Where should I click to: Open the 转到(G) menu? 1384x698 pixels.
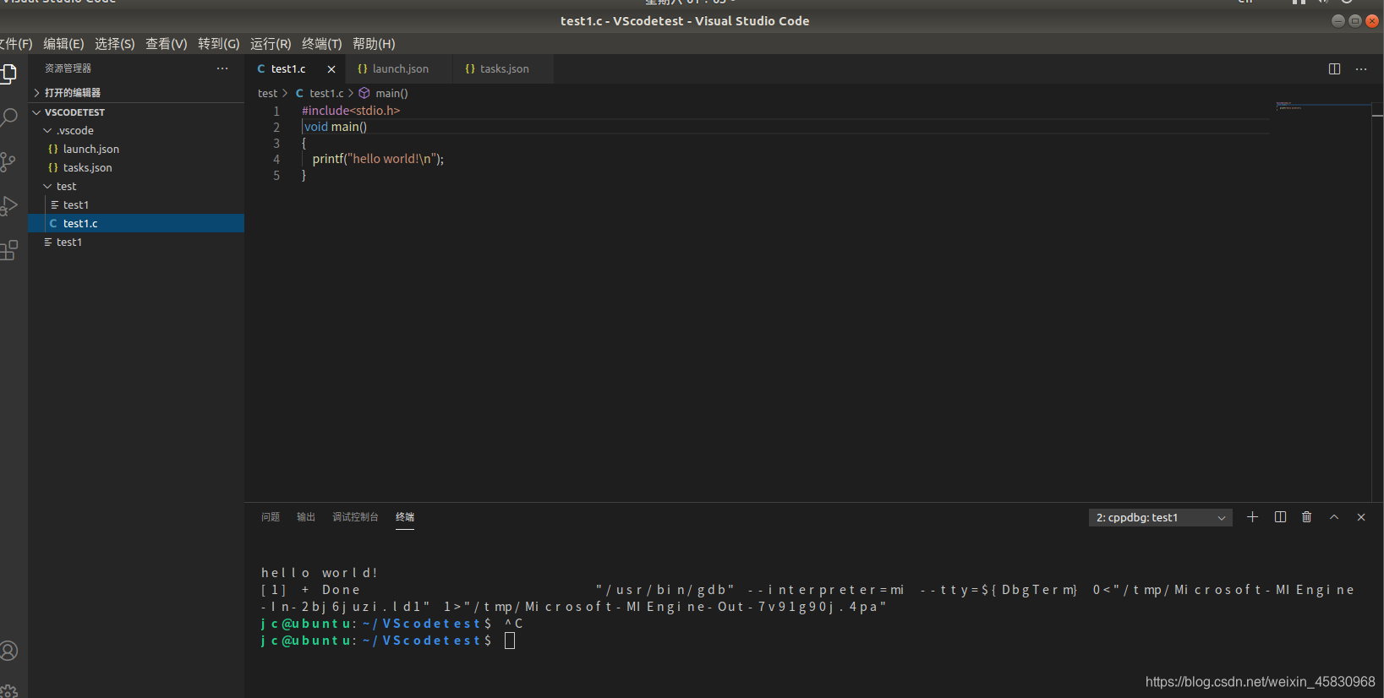[x=219, y=44]
